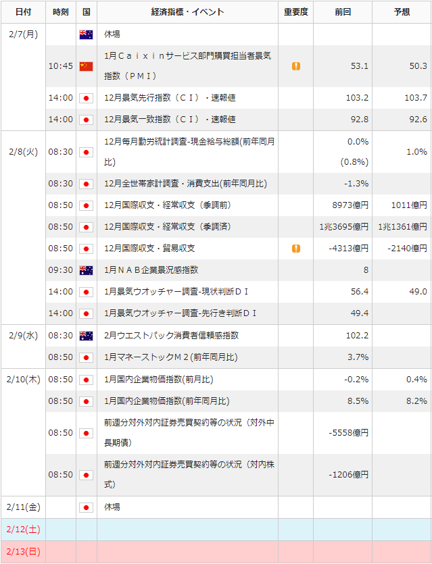Screen dimensions: 432x564
Task: Click the 09:30 time cell
Action: tap(60, 270)
